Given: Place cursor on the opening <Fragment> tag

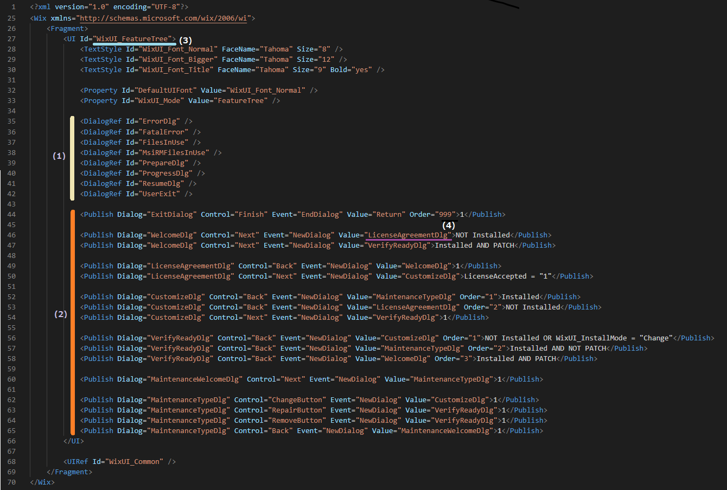Looking at the screenshot, I should click(x=67, y=29).
